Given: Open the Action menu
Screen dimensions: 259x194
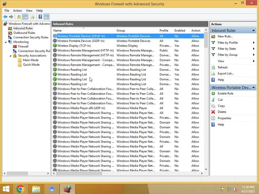Looking at the screenshot, I should pos(17,11).
